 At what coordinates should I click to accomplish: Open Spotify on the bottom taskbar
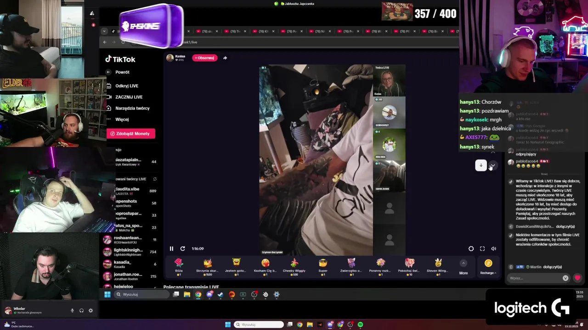tap(361, 324)
